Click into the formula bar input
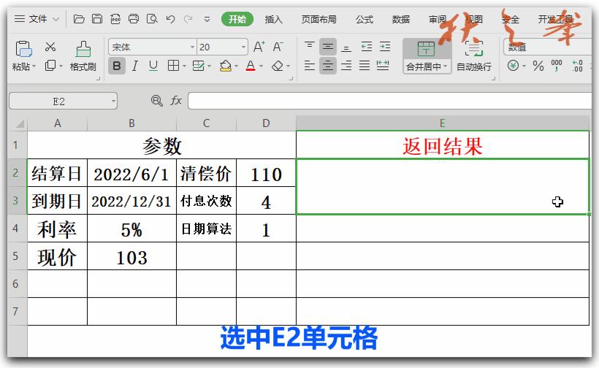The image size is (599, 368). click(389, 101)
